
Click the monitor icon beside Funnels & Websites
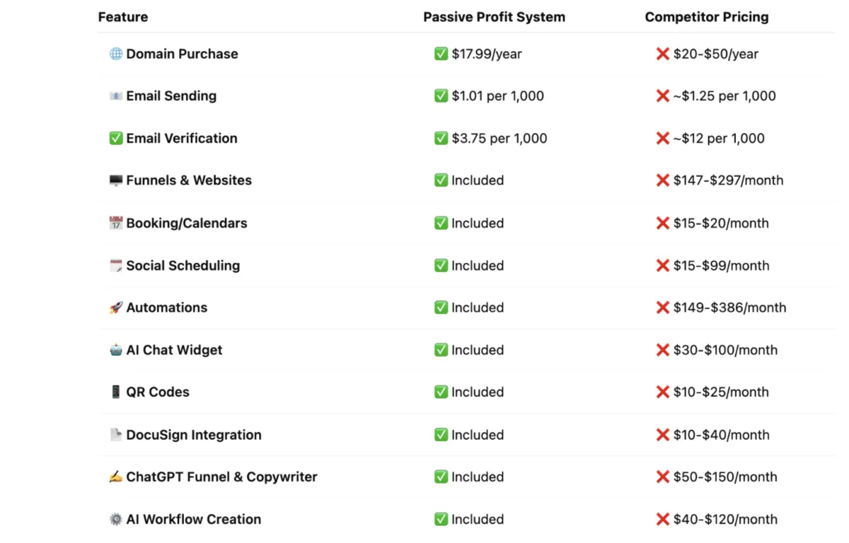116,181
